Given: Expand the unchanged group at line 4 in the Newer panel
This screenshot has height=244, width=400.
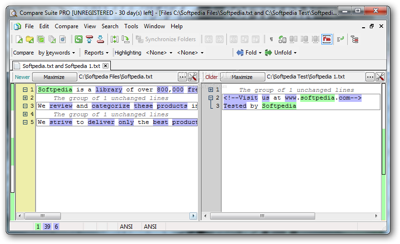Looking at the screenshot, I should click(x=25, y=114).
